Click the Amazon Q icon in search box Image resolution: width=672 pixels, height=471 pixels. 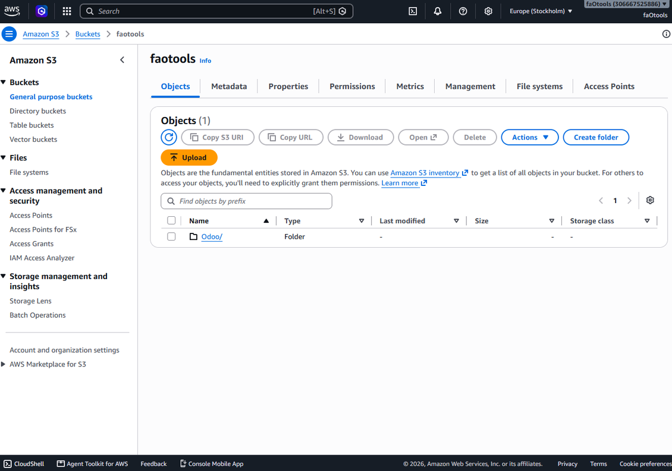point(343,11)
